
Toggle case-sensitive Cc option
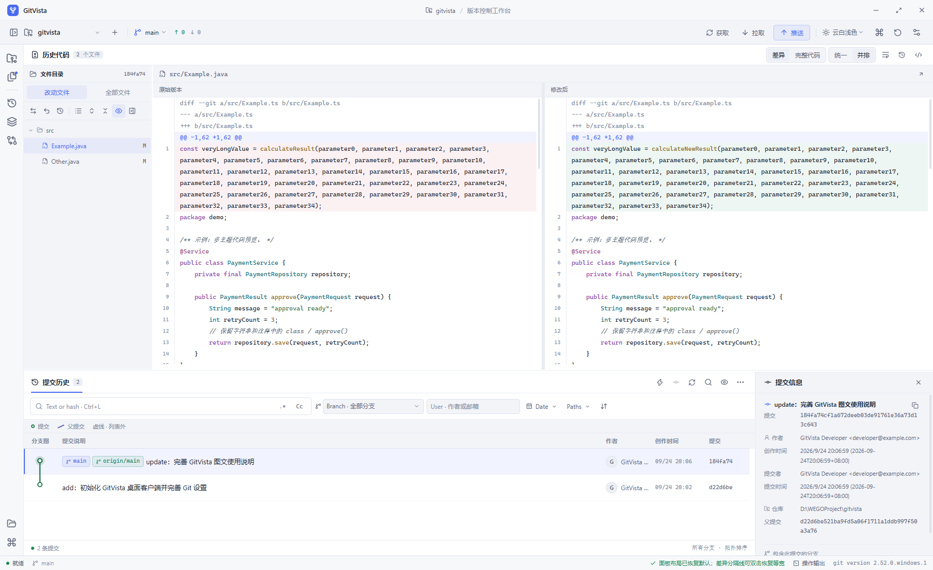click(x=300, y=407)
